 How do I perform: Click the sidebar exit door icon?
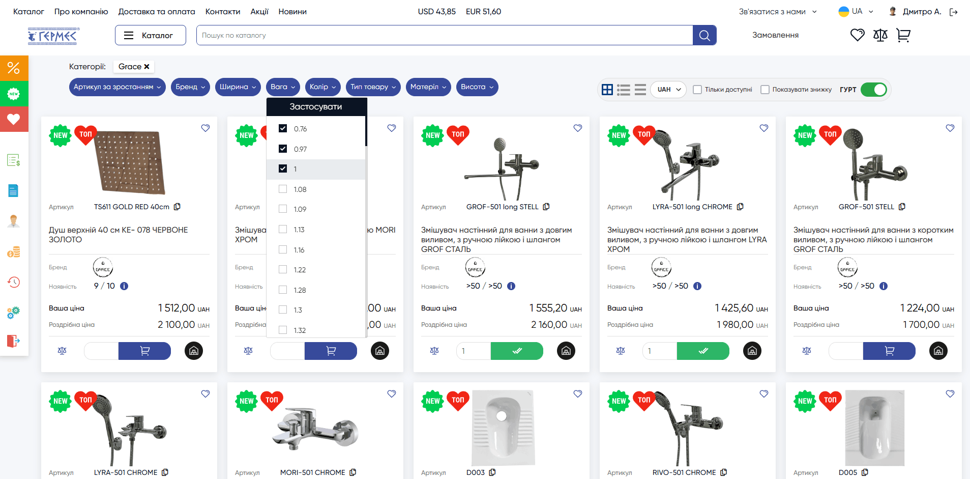pyautogui.click(x=14, y=341)
